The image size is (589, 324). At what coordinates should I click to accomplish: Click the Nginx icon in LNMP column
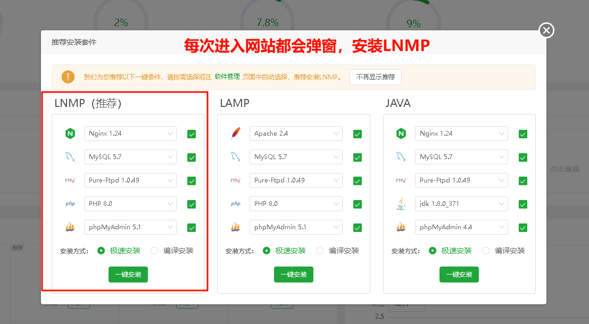[70, 134]
